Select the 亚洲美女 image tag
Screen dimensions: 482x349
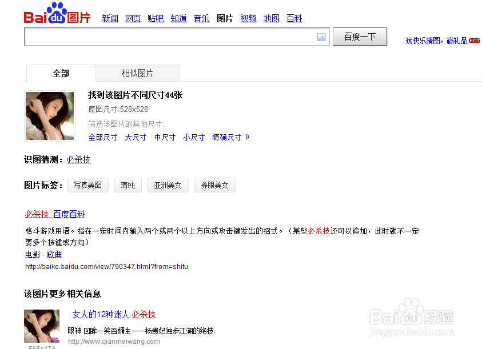[x=168, y=184]
